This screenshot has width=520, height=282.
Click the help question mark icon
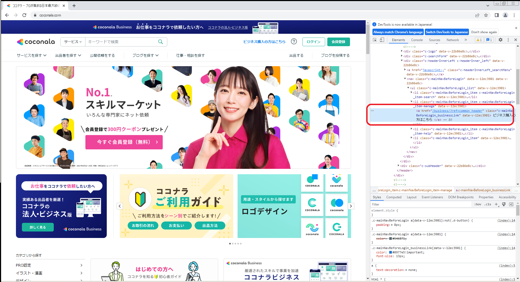coord(294,41)
